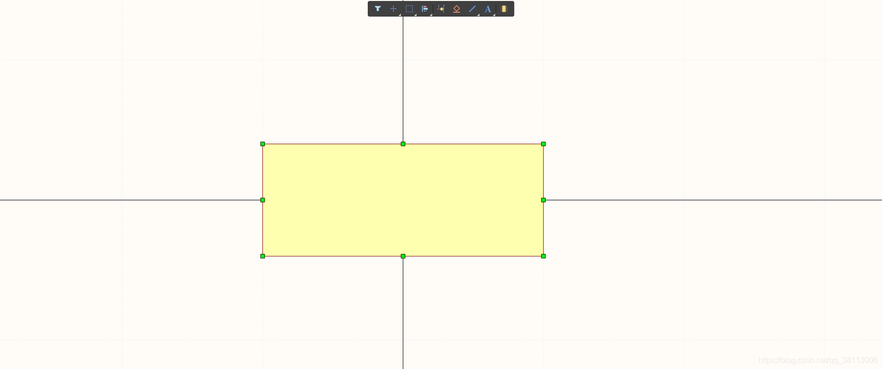Select the orange diamond IEEE symbol tool

tap(457, 9)
